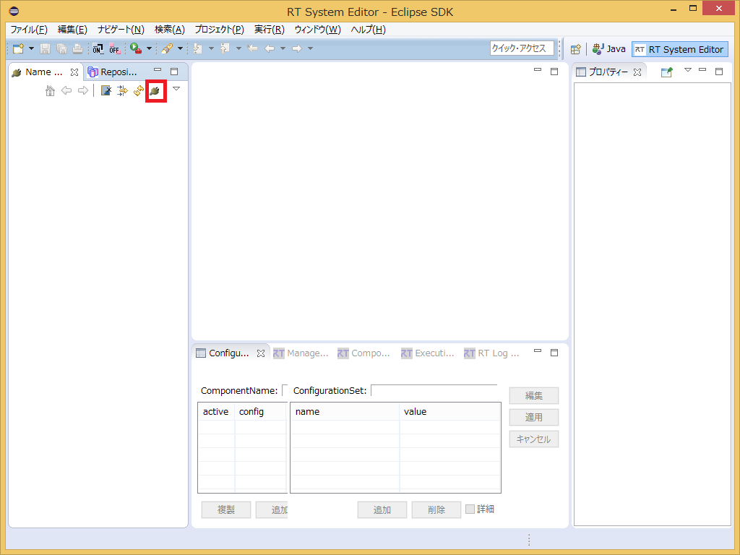This screenshot has width=740, height=555.
Task: Click the Back arrow in the Name Service view
Action: 66,90
